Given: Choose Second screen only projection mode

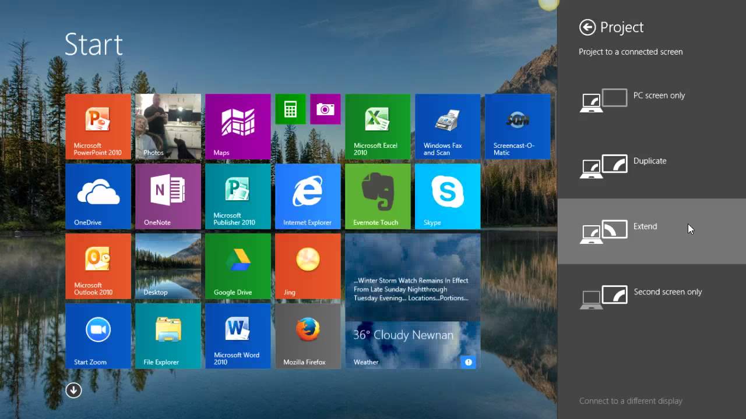Looking at the screenshot, I should (x=652, y=297).
